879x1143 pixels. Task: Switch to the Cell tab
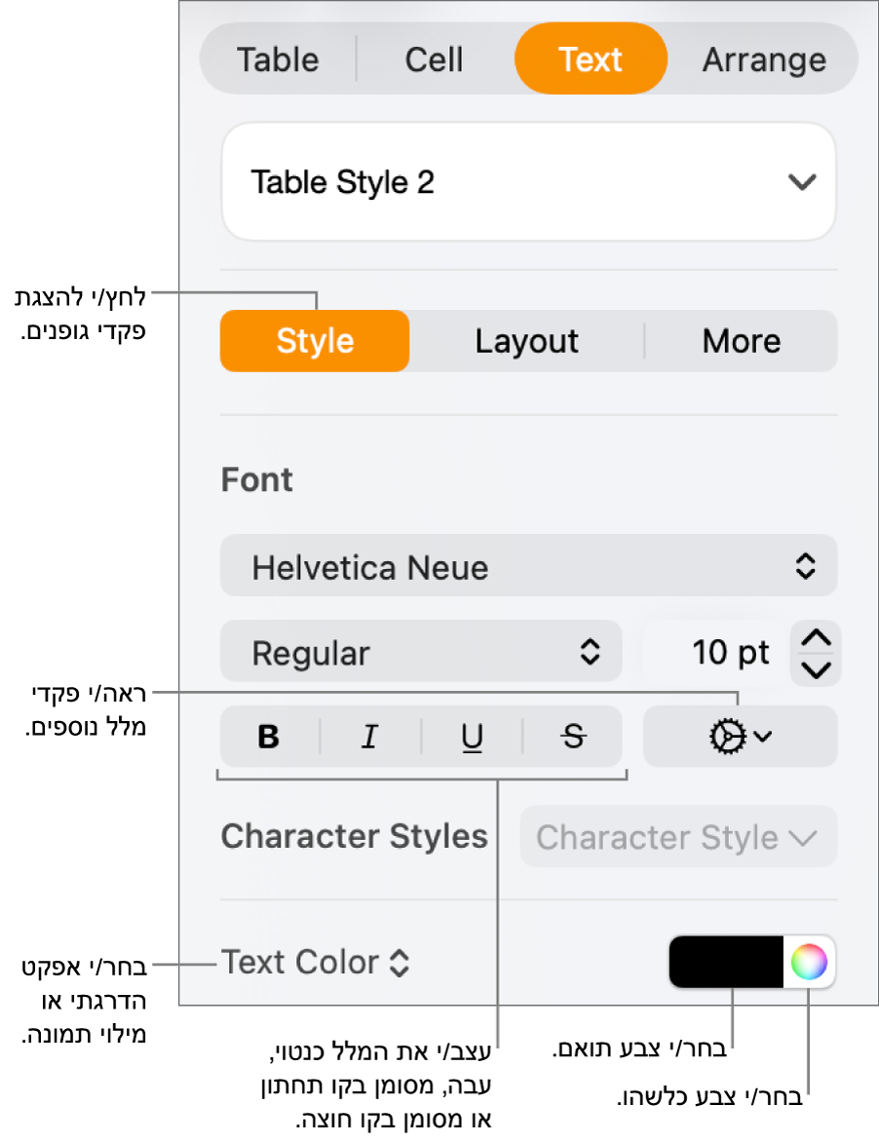[434, 59]
